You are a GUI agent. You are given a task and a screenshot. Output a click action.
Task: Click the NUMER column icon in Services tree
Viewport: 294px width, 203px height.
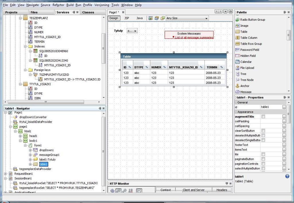click(30, 32)
